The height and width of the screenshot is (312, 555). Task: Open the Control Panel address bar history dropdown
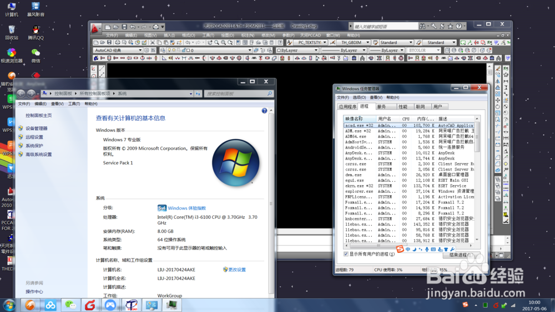click(191, 94)
